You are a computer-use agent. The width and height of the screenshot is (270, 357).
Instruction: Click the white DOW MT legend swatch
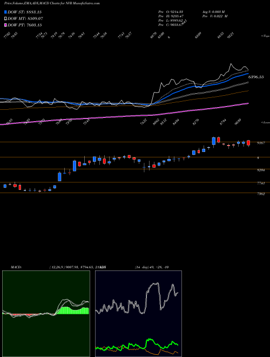(x=6, y=19)
